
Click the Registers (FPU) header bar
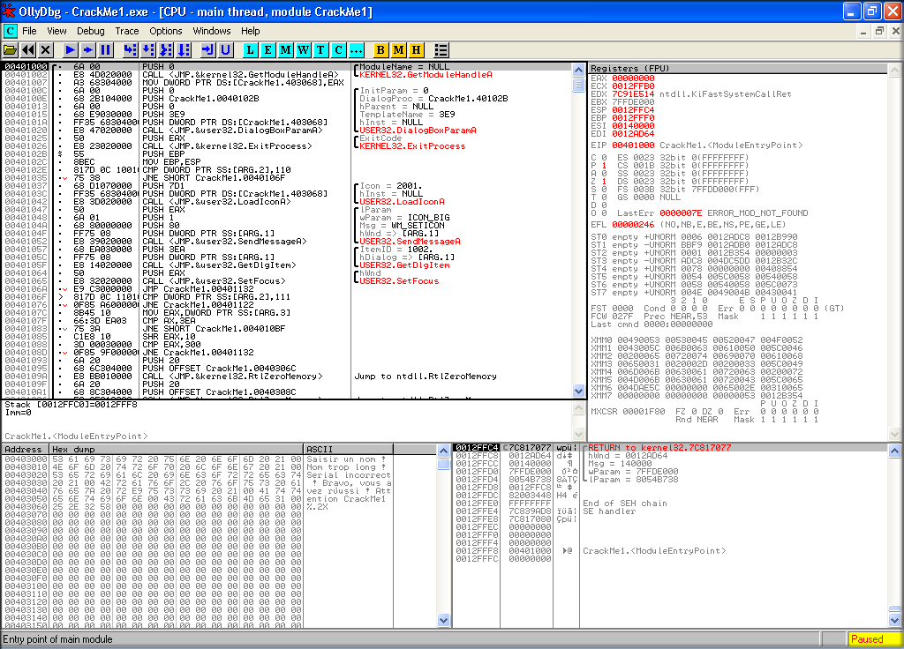click(x=737, y=69)
